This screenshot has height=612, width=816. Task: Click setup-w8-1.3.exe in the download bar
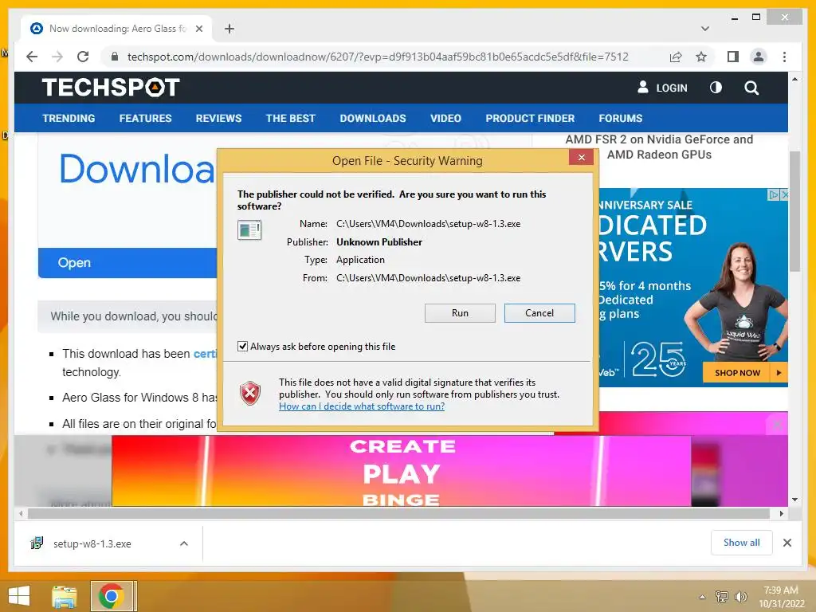click(x=92, y=543)
